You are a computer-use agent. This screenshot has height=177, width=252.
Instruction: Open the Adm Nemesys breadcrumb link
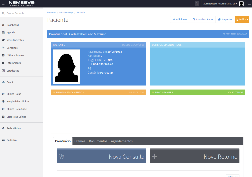(66, 12)
